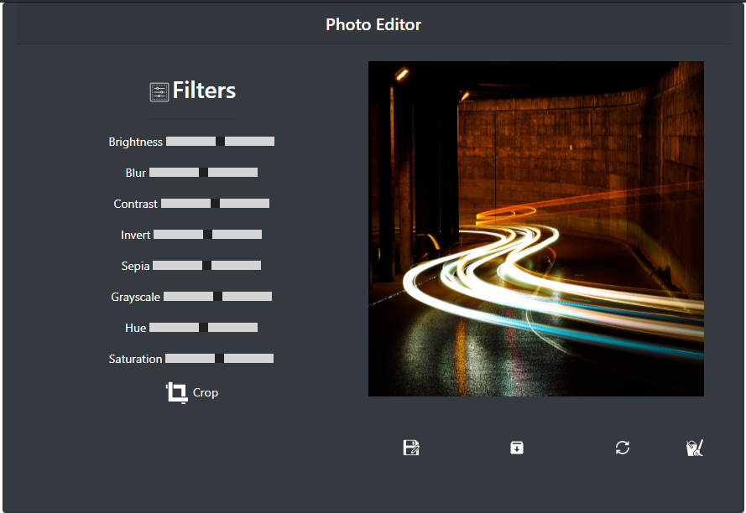Click the Saturation slider handle

pyautogui.click(x=219, y=359)
